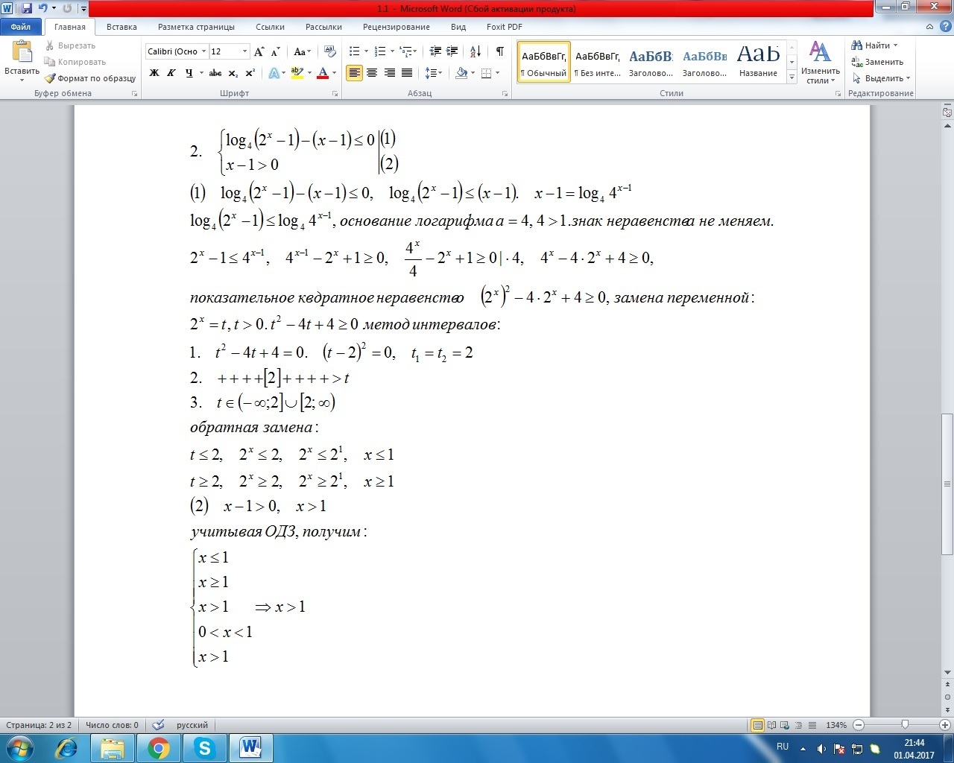Image resolution: width=954 pixels, height=763 pixels.
Task: Click the vertical scrollbar thumb
Action: [947, 484]
